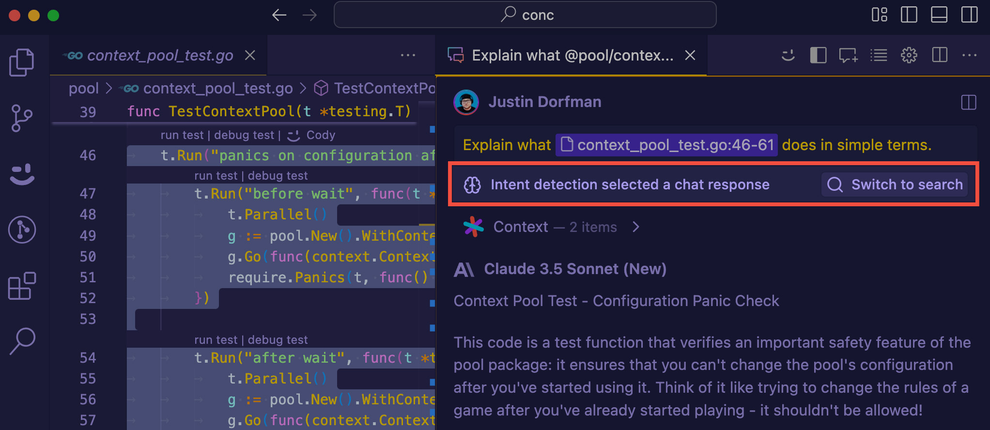Open the Source Control view
Image resolution: width=990 pixels, height=430 pixels.
click(22, 118)
